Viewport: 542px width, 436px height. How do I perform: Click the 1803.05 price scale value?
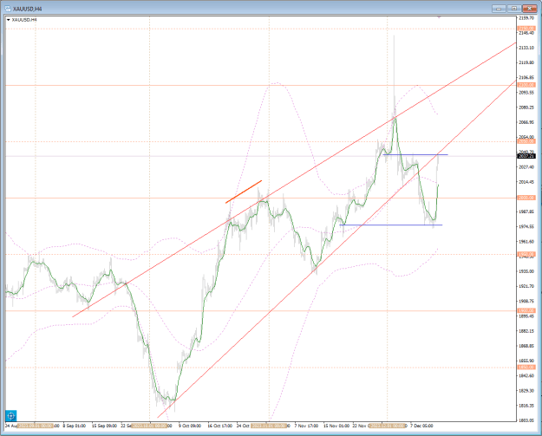click(526, 420)
